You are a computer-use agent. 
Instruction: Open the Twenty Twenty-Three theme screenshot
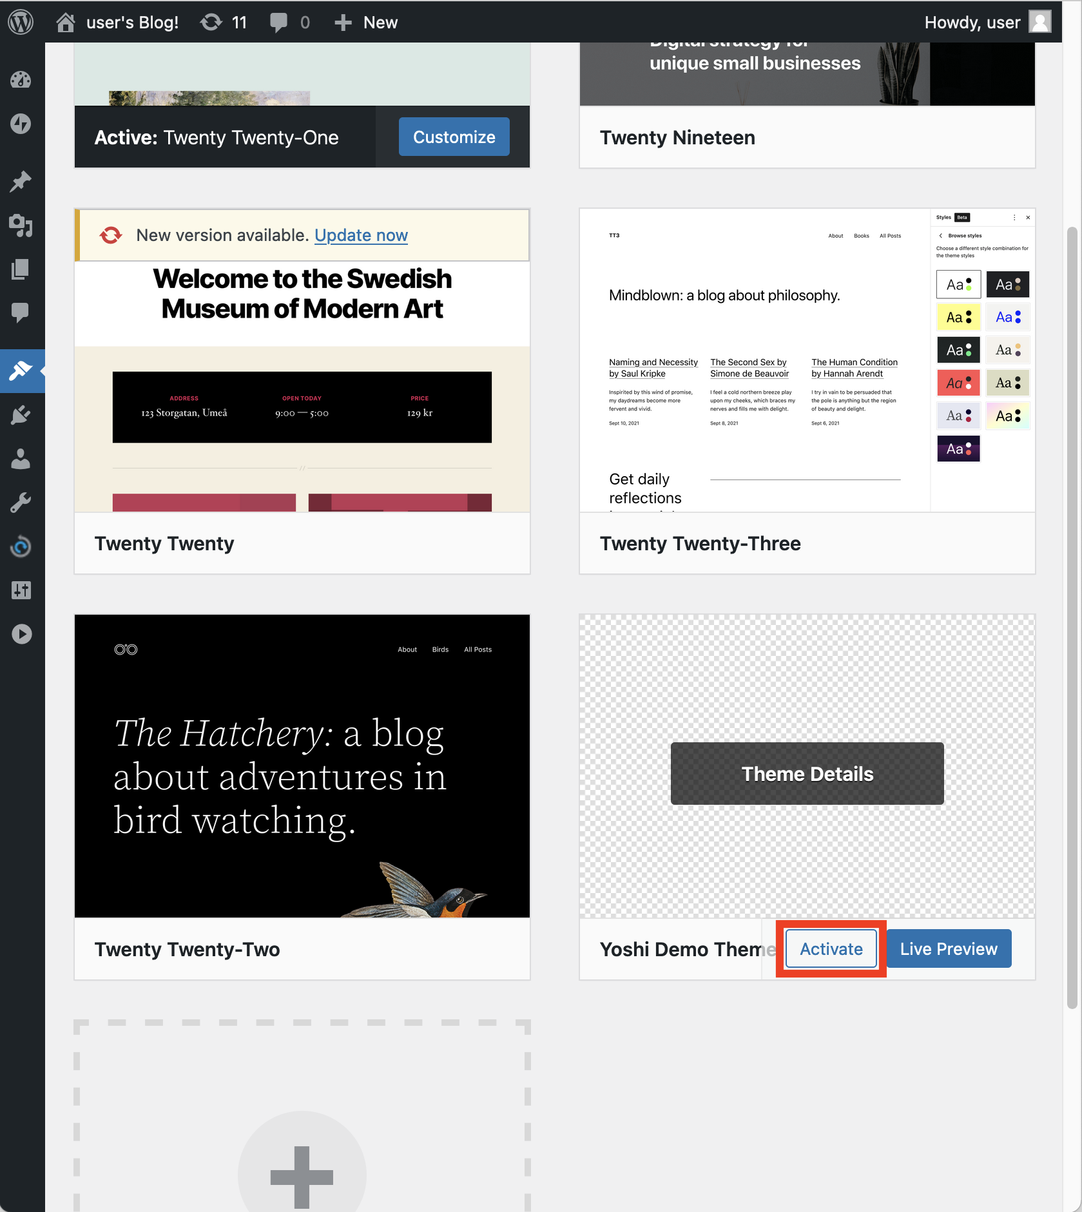807,360
